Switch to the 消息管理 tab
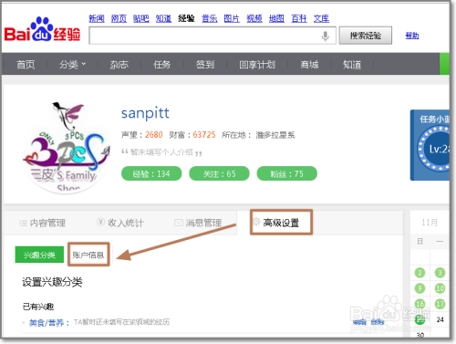The width and height of the screenshot is (456, 344). coord(198,223)
